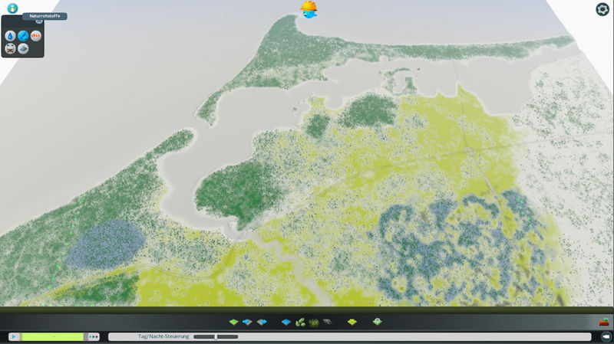Open the map export tool with right arrow
The height and width of the screenshot is (344, 614).
pyautogui.click(x=262, y=323)
